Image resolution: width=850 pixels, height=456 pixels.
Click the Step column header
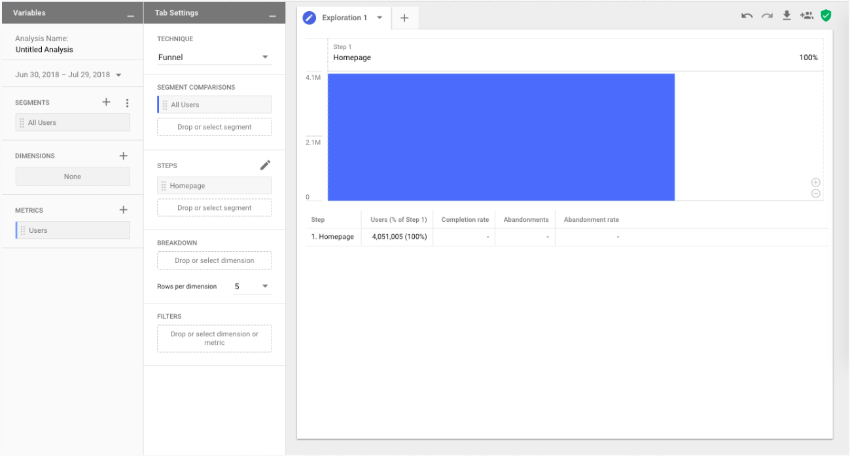tap(318, 220)
